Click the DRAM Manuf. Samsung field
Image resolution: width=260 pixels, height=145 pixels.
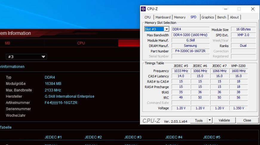(190, 46)
